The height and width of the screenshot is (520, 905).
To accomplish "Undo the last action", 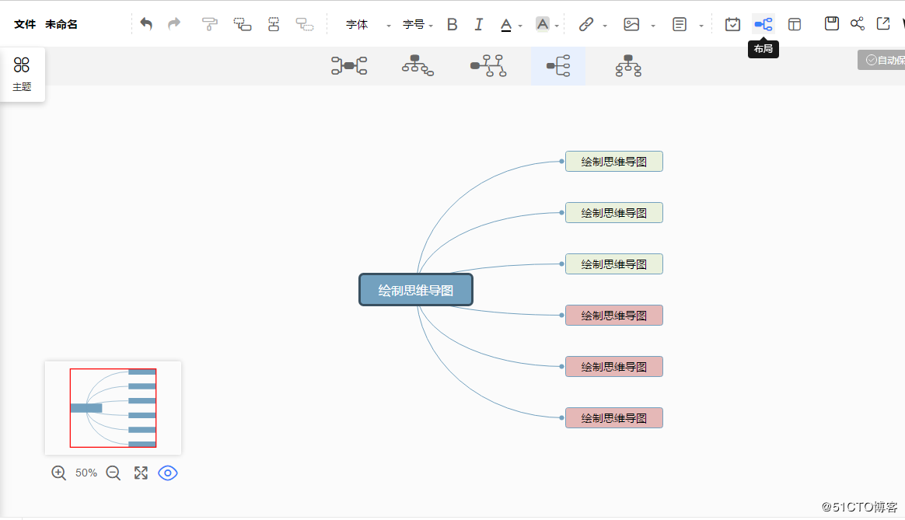I will click(146, 24).
